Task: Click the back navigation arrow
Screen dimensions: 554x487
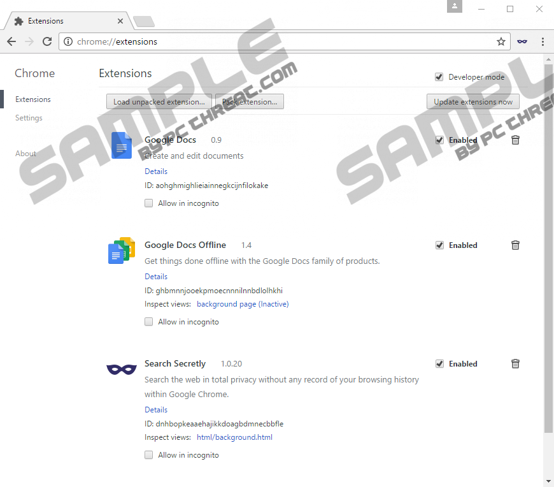Action: coord(11,41)
